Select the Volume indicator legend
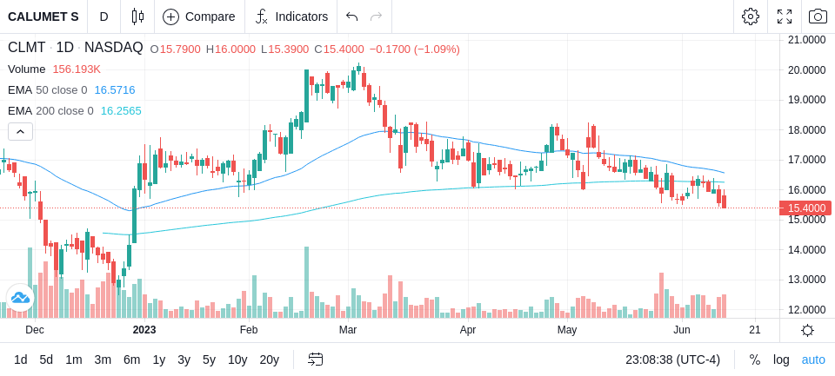835x376 pixels. pos(27,69)
